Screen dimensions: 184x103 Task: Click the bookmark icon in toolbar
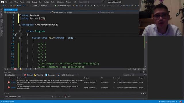(x=95, y=5)
